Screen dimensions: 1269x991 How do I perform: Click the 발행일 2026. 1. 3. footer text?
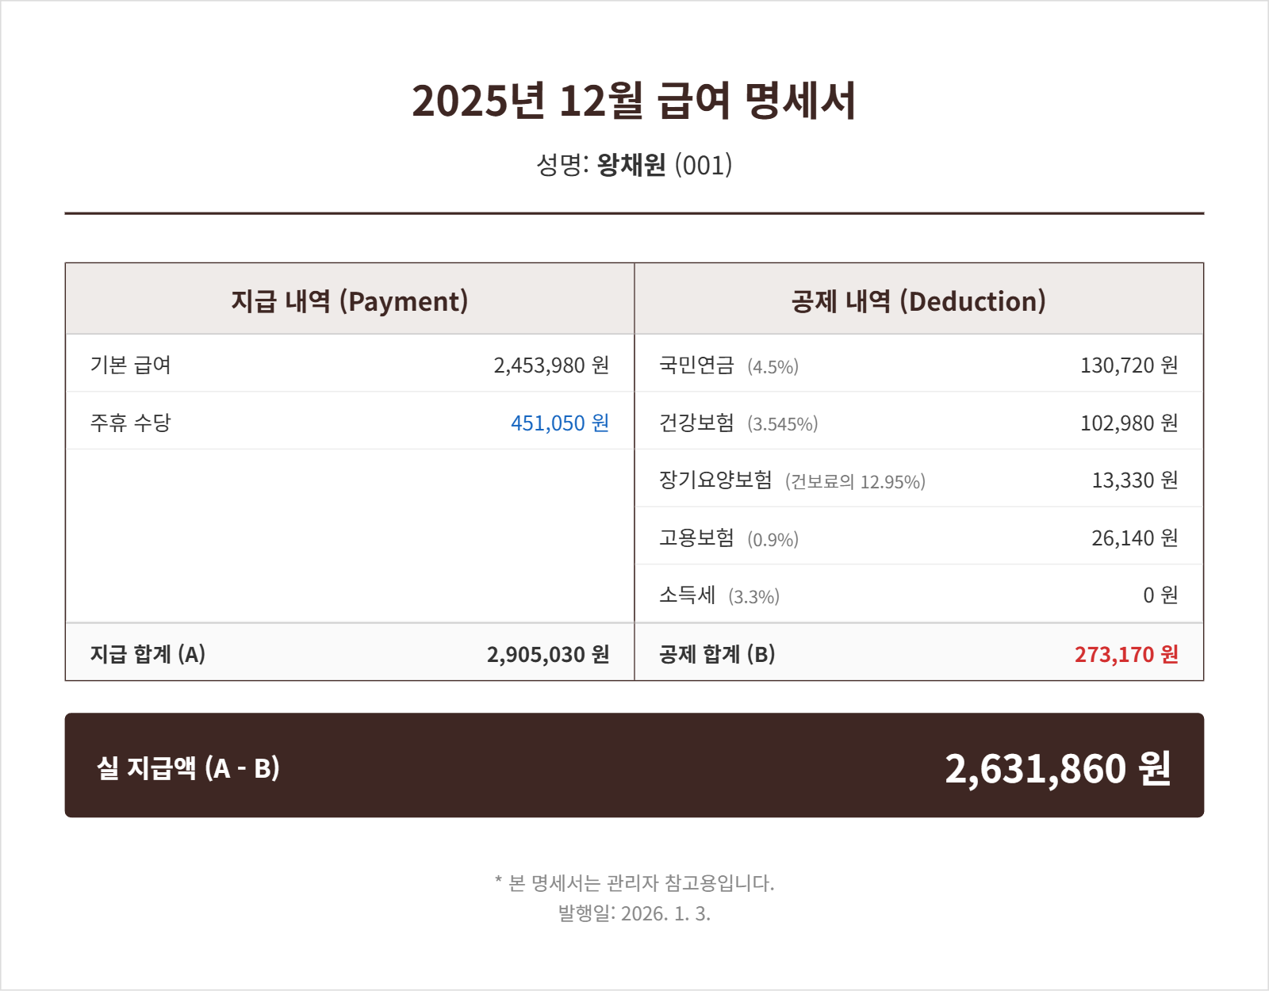[634, 913]
